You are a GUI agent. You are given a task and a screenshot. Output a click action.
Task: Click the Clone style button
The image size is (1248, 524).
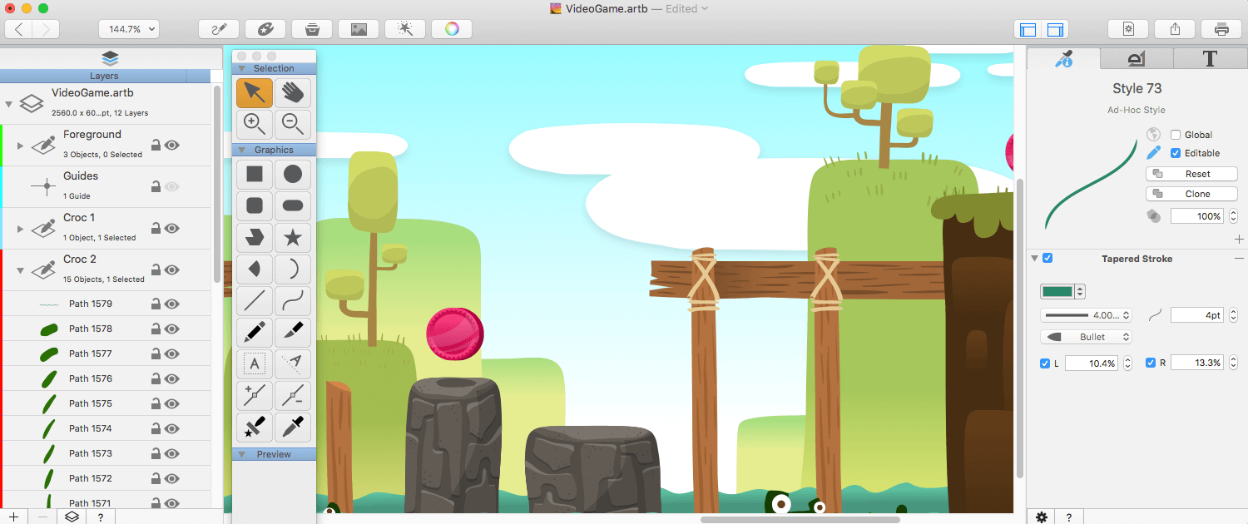pyautogui.click(x=1191, y=194)
